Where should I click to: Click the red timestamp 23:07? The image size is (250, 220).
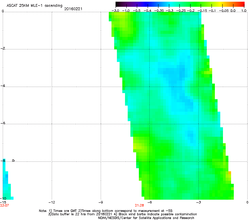coord(4,205)
